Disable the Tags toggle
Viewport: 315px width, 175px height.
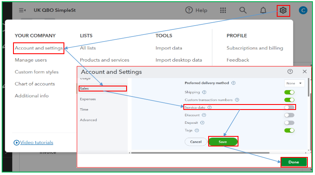289,130
